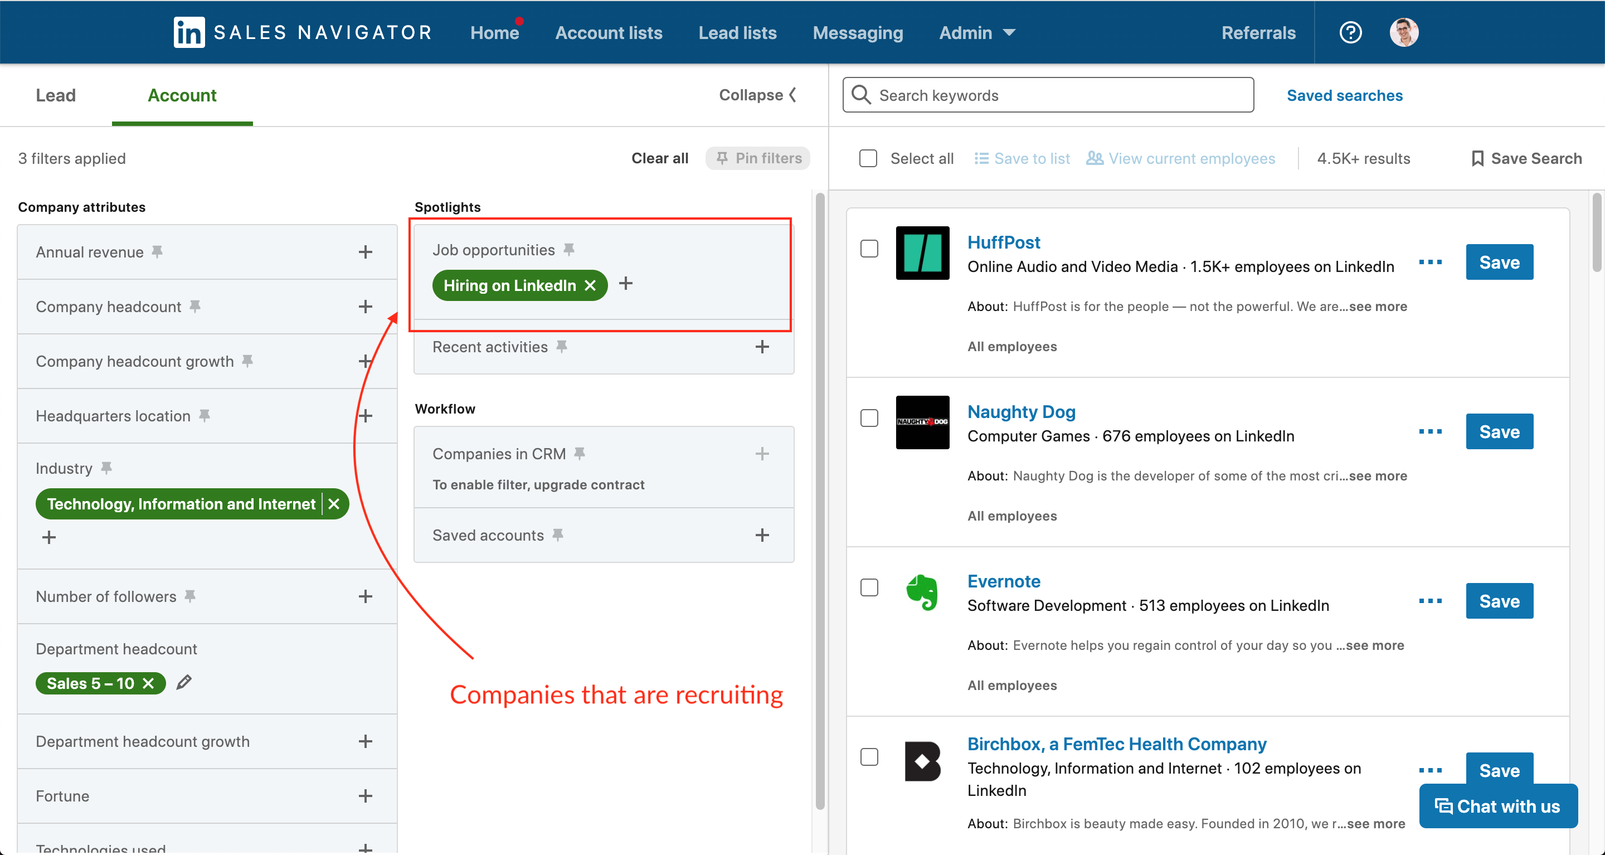Switch to the Account tab
Viewport: 1605px width, 855px height.
(x=183, y=96)
